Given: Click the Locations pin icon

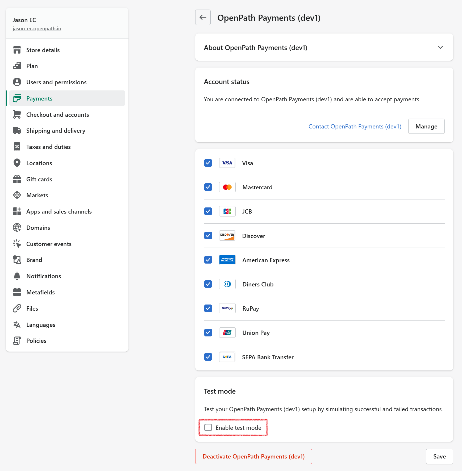Looking at the screenshot, I should tap(17, 163).
